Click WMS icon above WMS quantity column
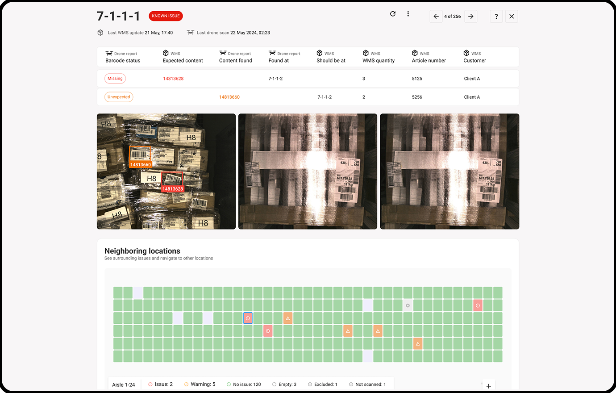Screen dimensions: 616x393 pos(366,53)
